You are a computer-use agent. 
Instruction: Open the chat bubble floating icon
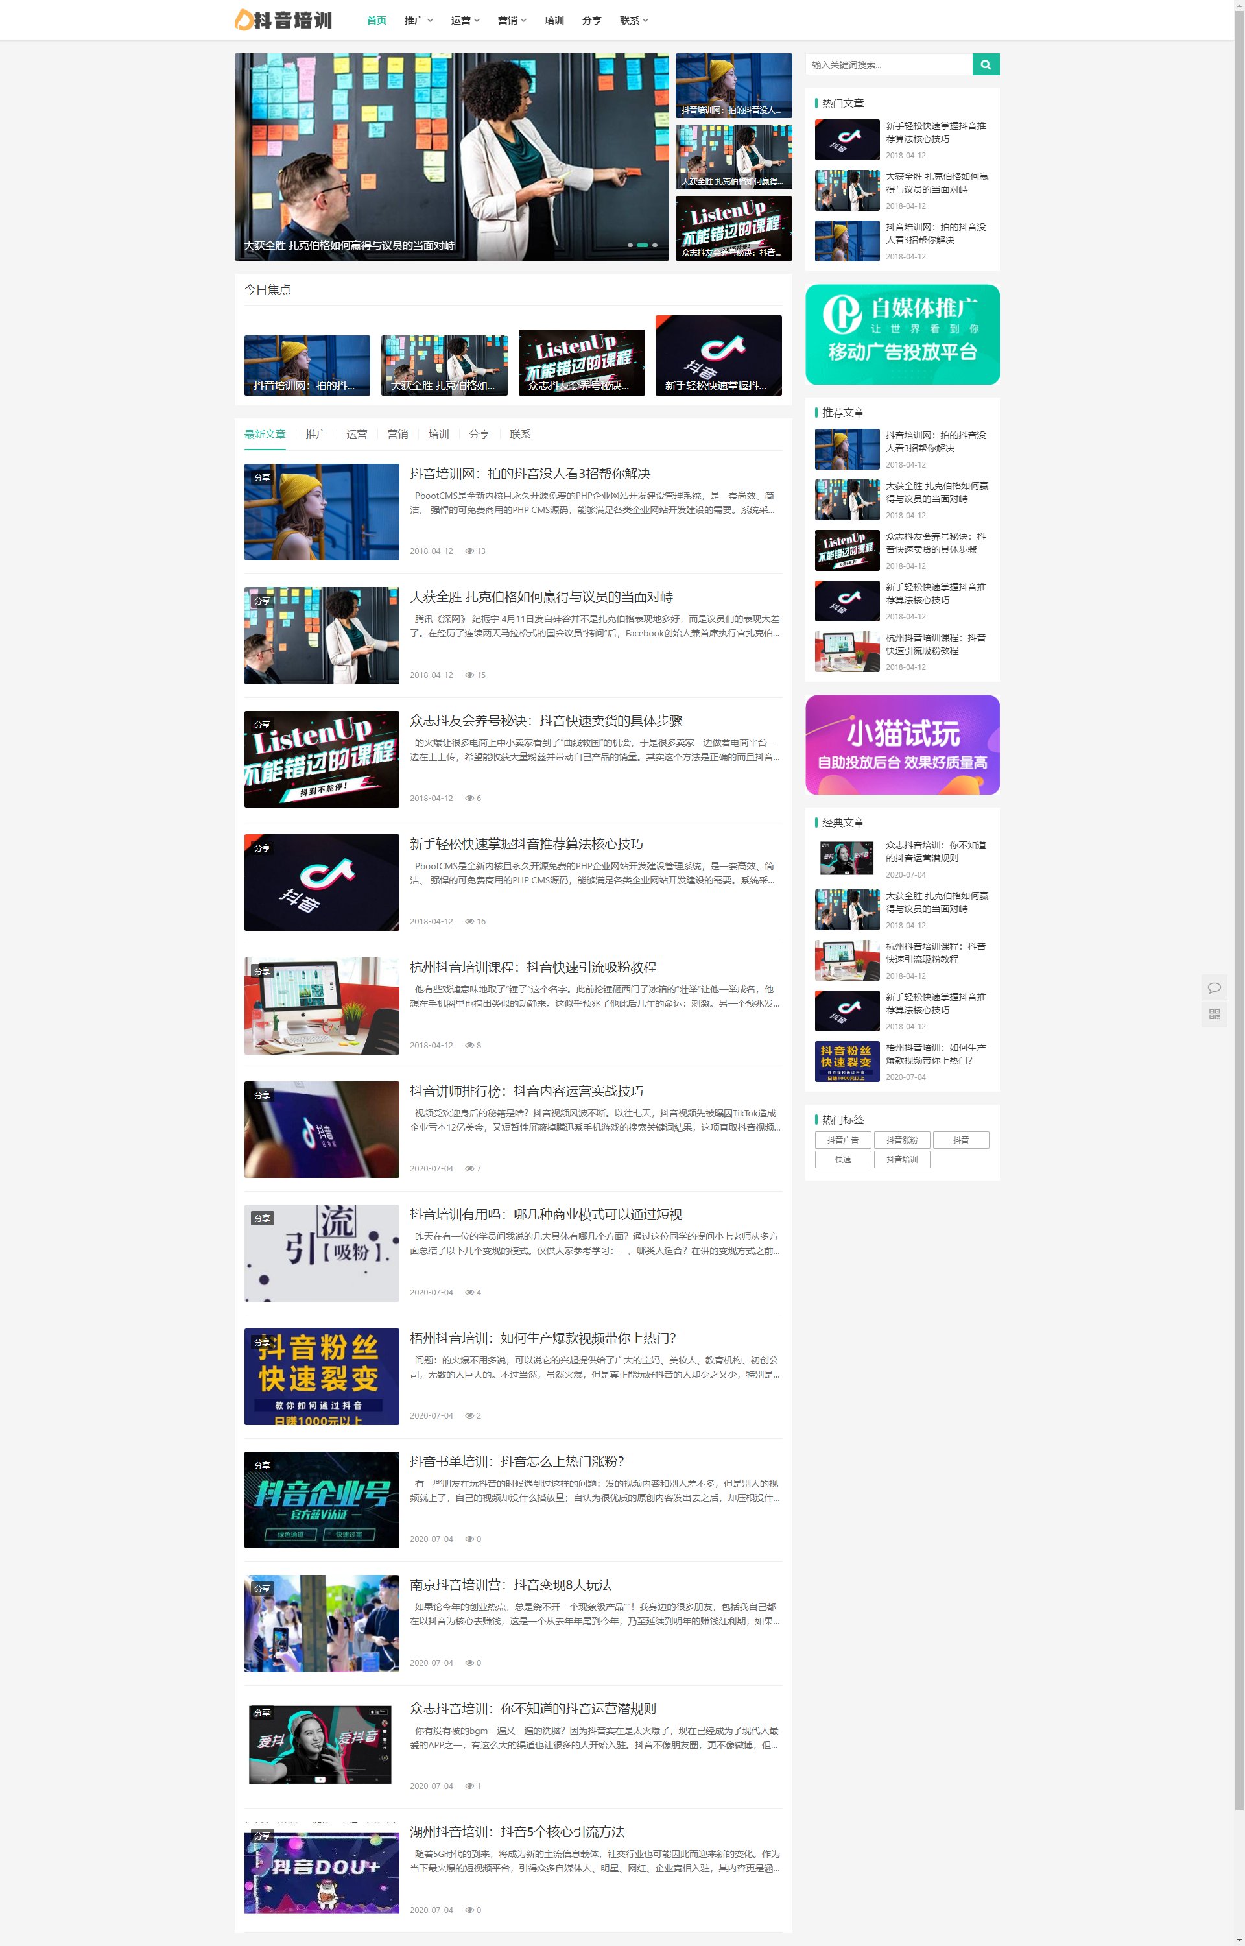click(x=1213, y=987)
